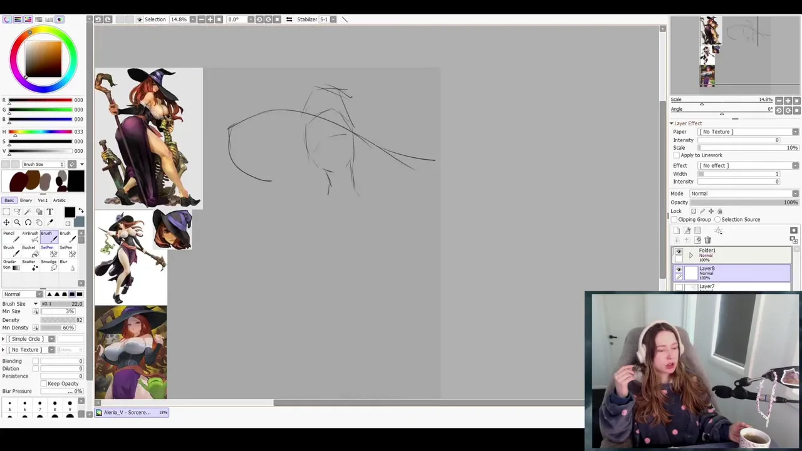The width and height of the screenshot is (802, 451).
Task: Select the Lasso tool
Action: (x=17, y=212)
